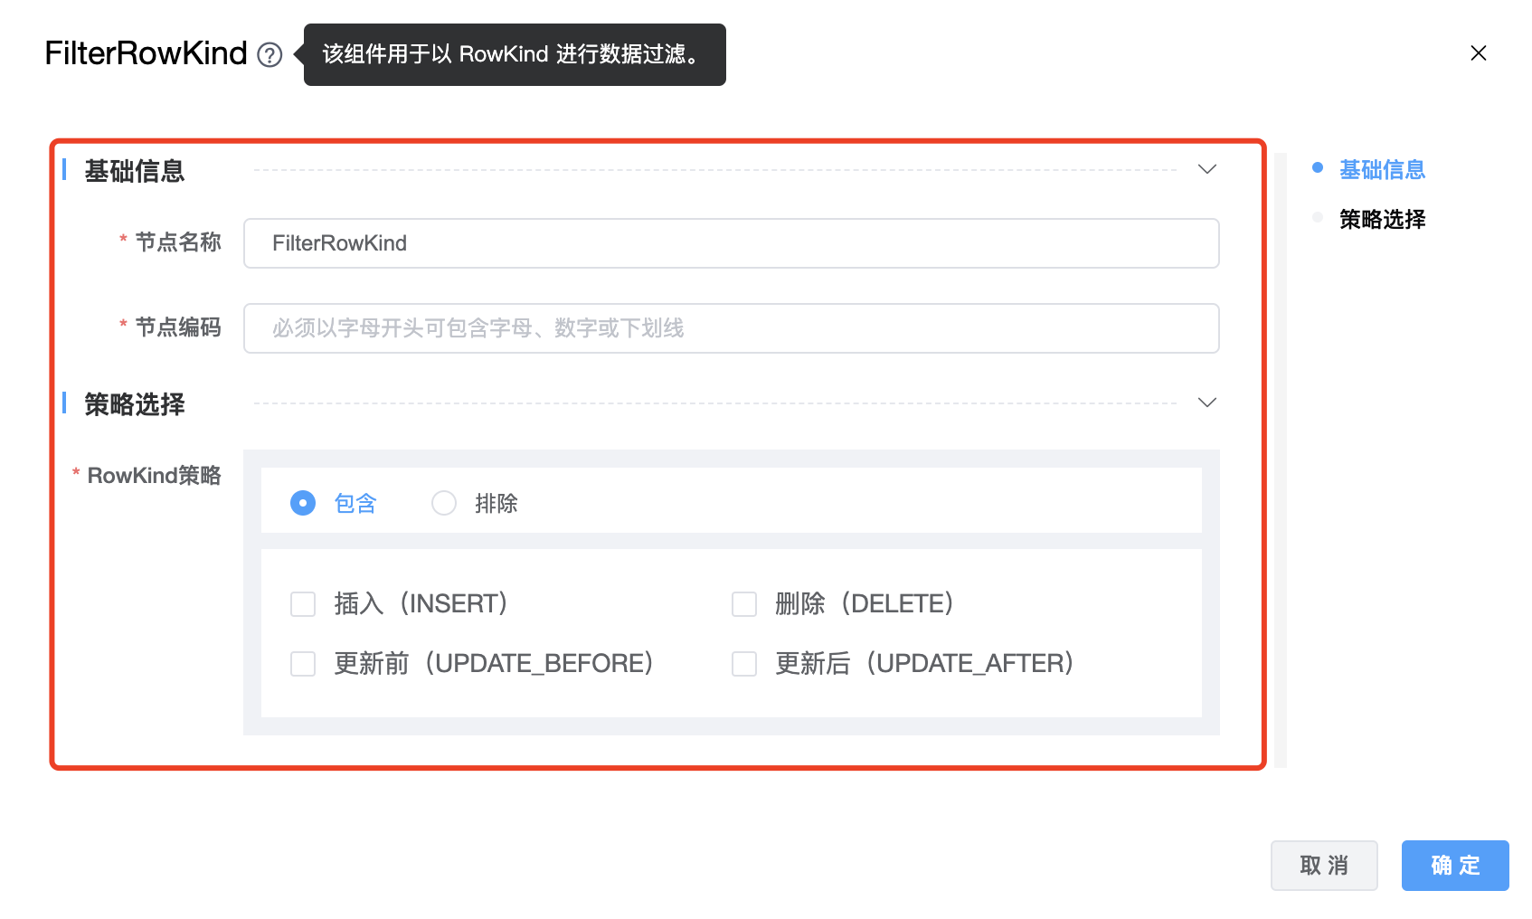This screenshot has height=919, width=1532.
Task: Click the 基础信息 section heading
Action: tap(135, 171)
